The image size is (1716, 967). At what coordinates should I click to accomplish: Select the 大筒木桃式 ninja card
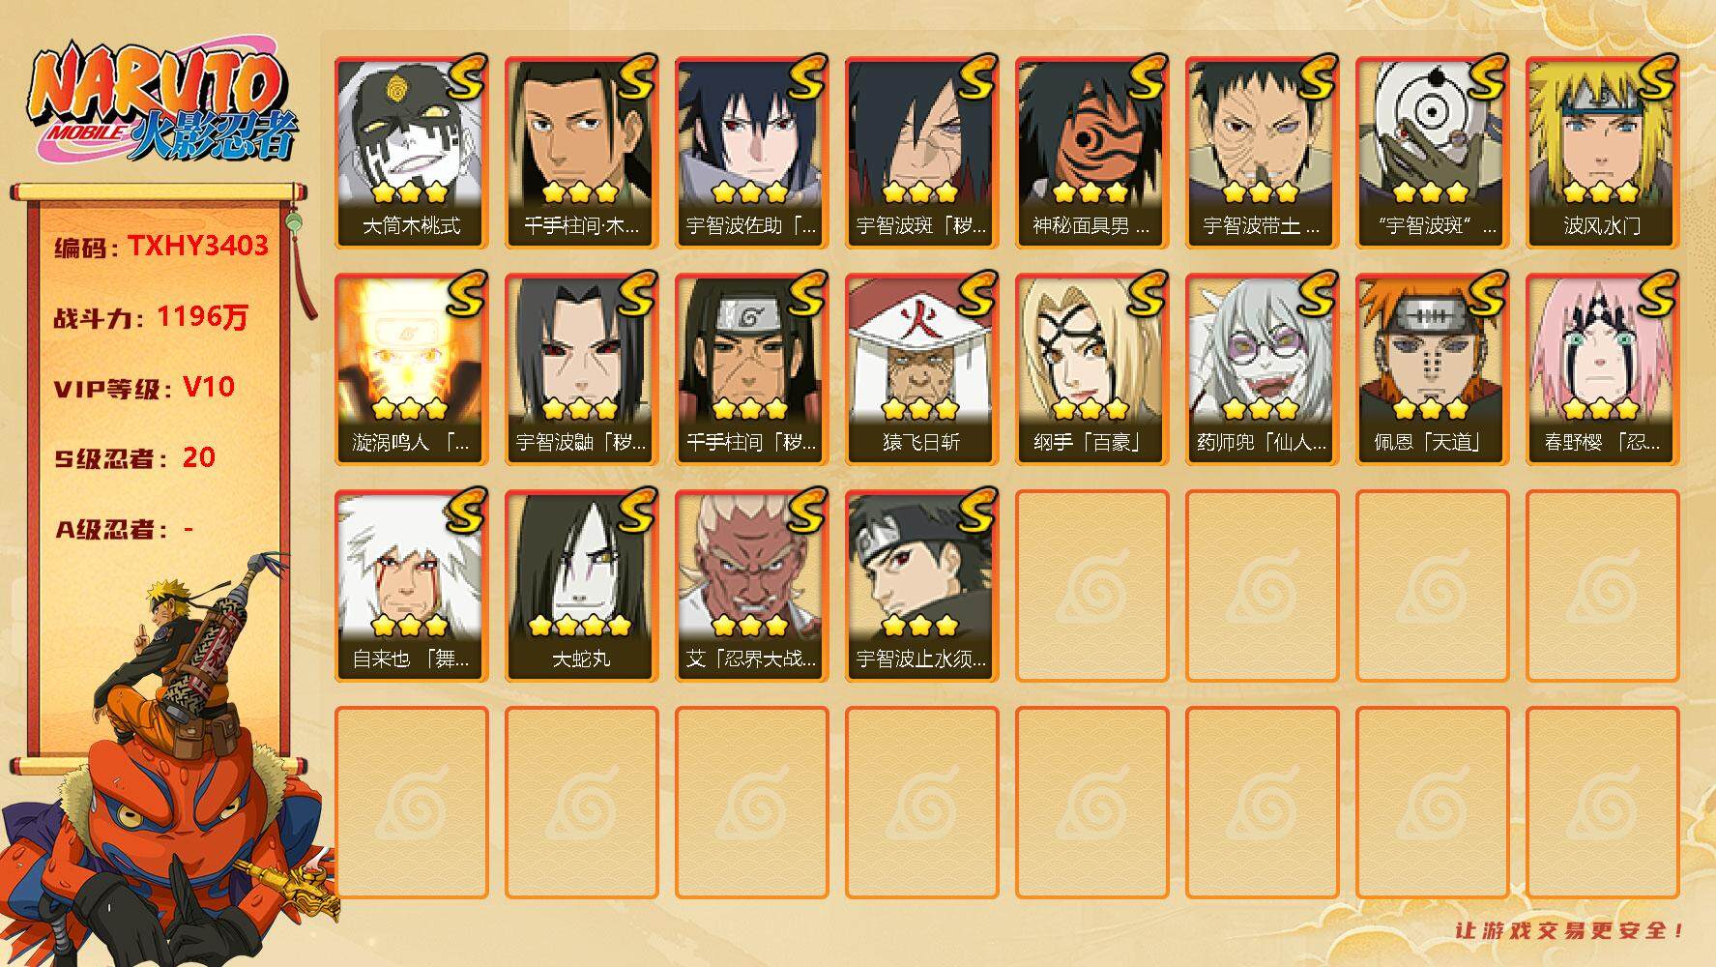411,153
